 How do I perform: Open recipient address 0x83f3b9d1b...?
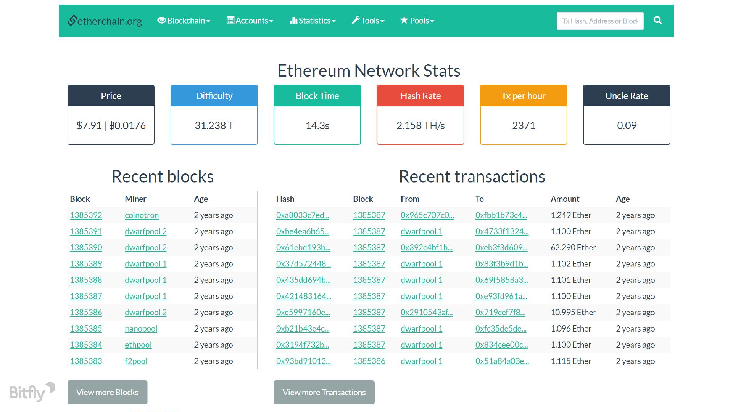(502, 264)
